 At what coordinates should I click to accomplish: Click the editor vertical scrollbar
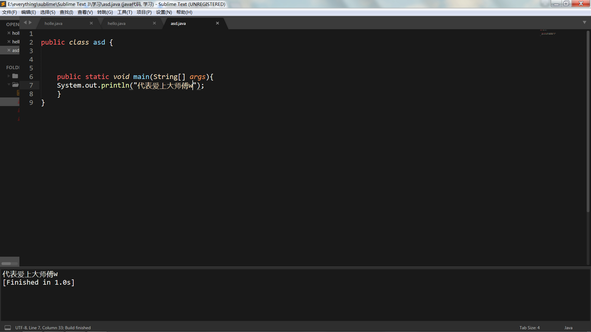[588, 120]
